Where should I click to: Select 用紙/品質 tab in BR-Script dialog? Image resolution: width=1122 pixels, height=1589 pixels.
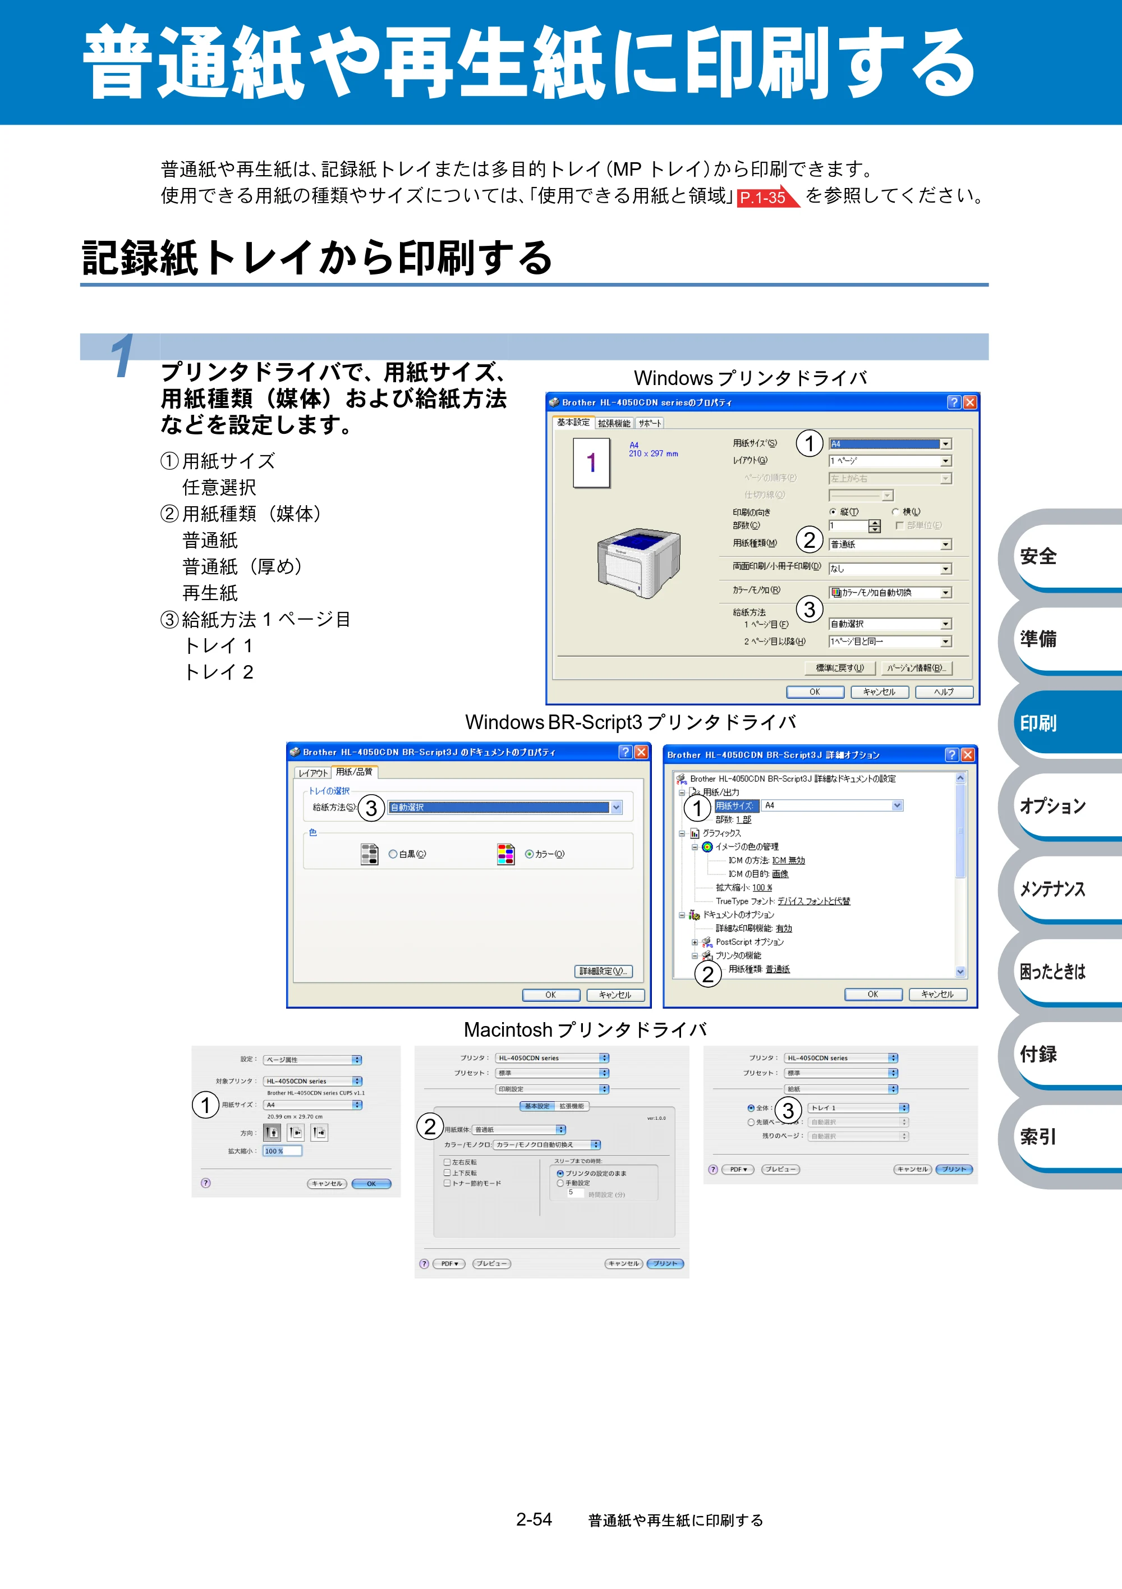pyautogui.click(x=354, y=772)
